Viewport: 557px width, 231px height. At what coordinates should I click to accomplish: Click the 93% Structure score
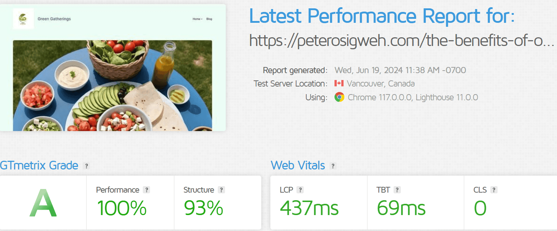click(x=203, y=208)
